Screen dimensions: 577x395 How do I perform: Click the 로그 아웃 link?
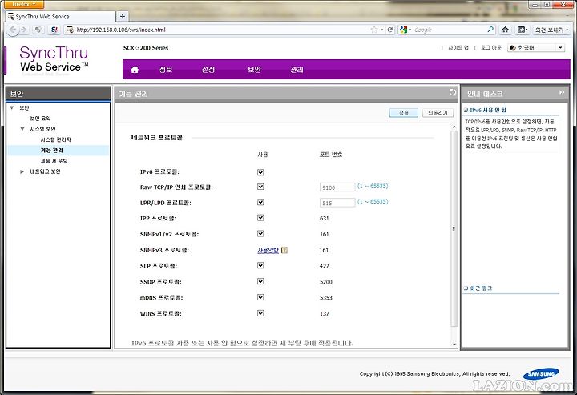click(491, 48)
